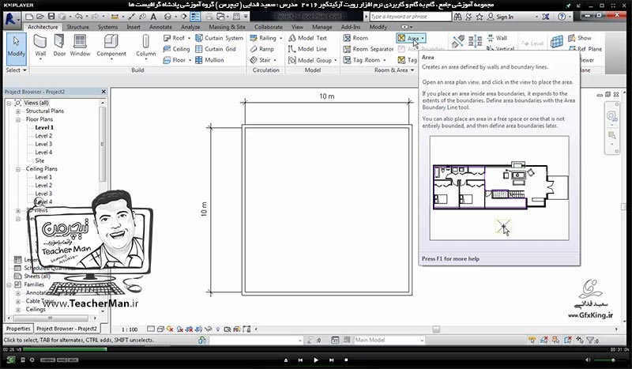632x369 pixels.
Task: Click the KMPlayer stop button
Action: click(x=346, y=360)
